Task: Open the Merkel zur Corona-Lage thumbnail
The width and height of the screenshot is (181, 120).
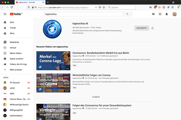Action: tap(53, 61)
